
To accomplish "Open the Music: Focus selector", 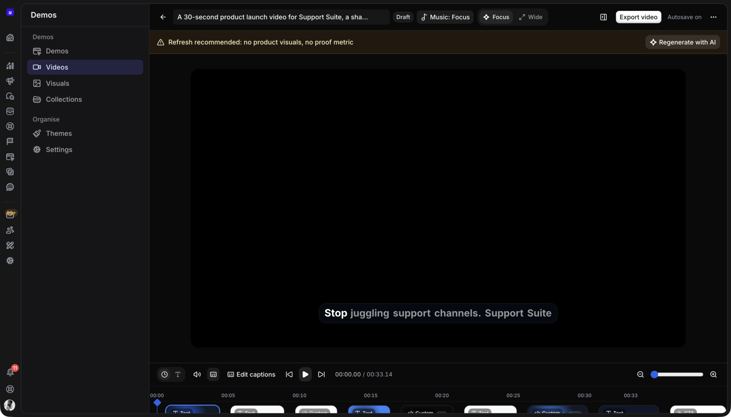I will [445, 17].
